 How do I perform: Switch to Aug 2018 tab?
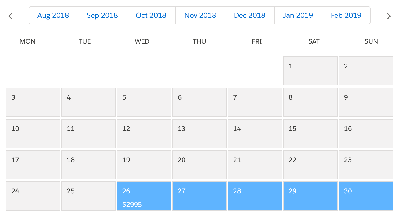coord(53,15)
